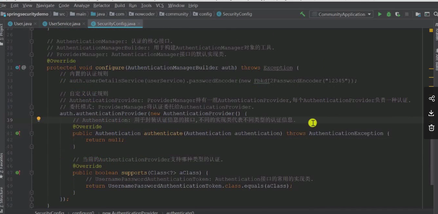Viewport: 438px width, 214px height.
Task: Click the yellow lightbulb intention icon
Action: [x=38, y=119]
